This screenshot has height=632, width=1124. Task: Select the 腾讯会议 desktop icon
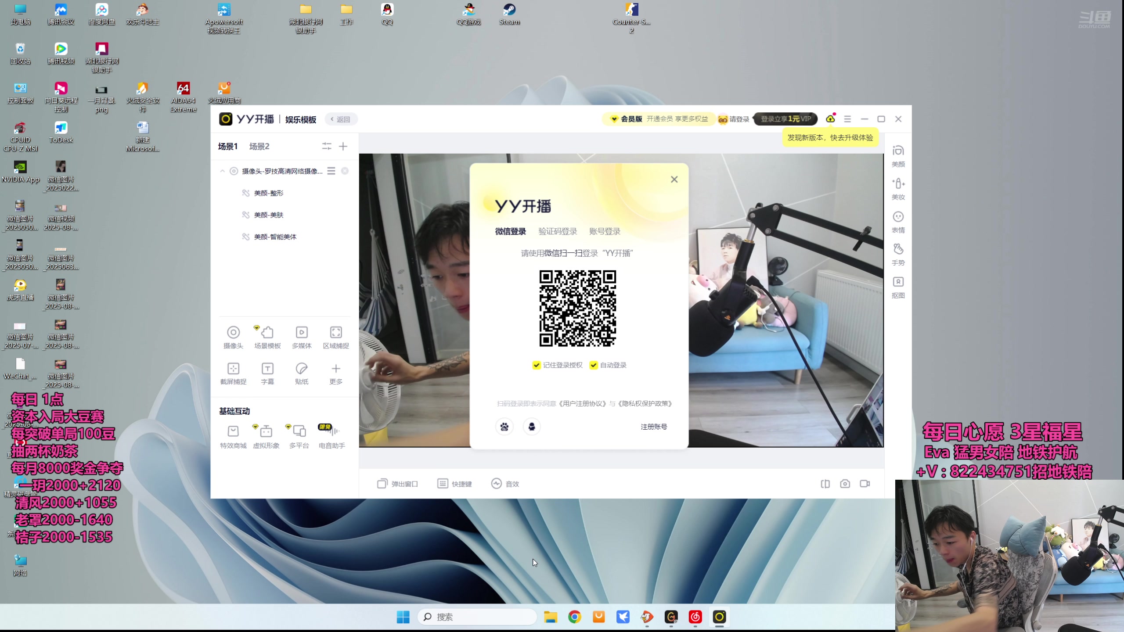point(61,14)
